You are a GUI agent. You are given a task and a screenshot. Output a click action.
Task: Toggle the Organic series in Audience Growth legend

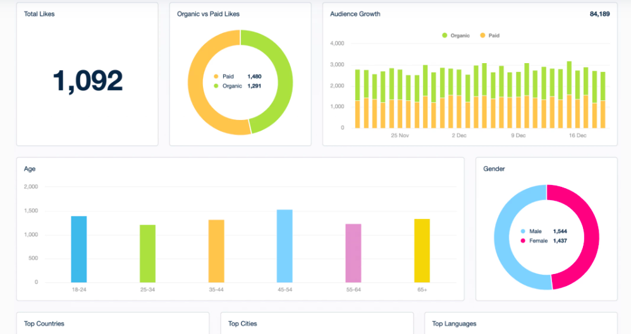(x=456, y=35)
